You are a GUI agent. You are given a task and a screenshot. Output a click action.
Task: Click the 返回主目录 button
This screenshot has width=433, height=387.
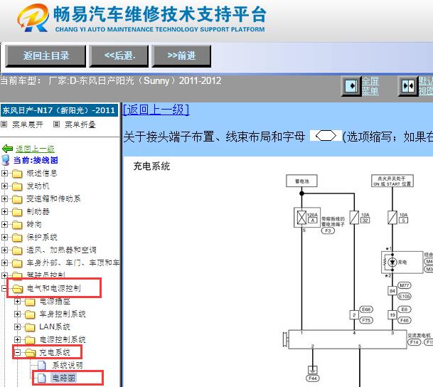pos(46,56)
